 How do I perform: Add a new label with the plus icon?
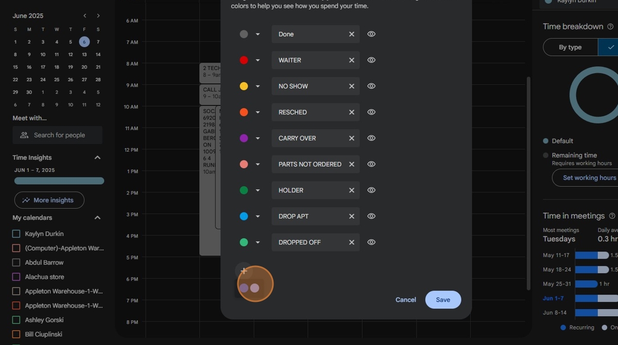(244, 271)
